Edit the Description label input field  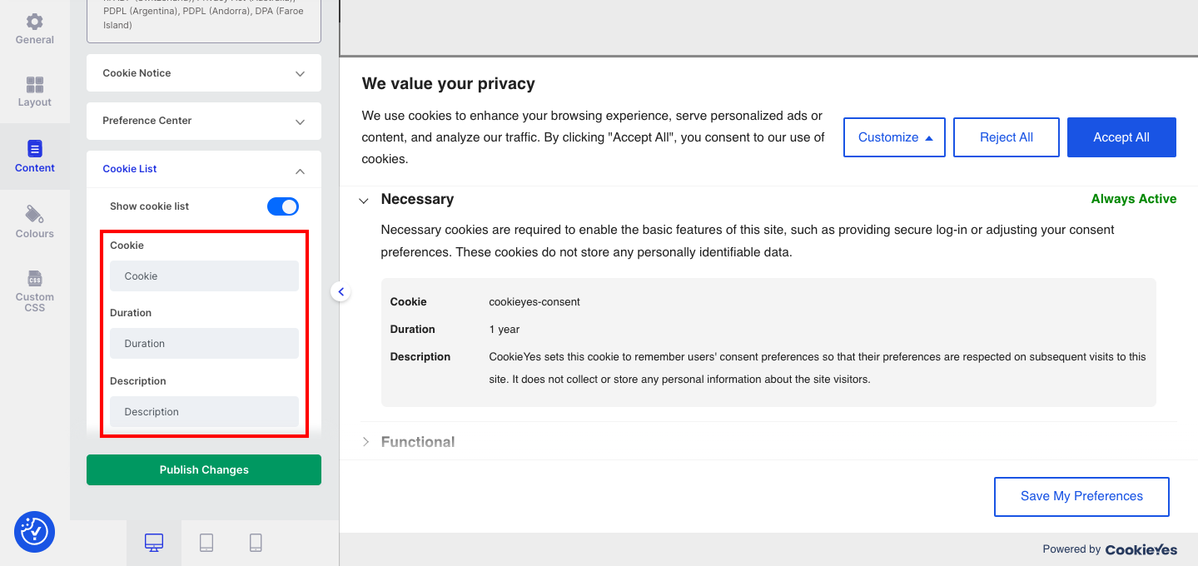click(x=204, y=412)
